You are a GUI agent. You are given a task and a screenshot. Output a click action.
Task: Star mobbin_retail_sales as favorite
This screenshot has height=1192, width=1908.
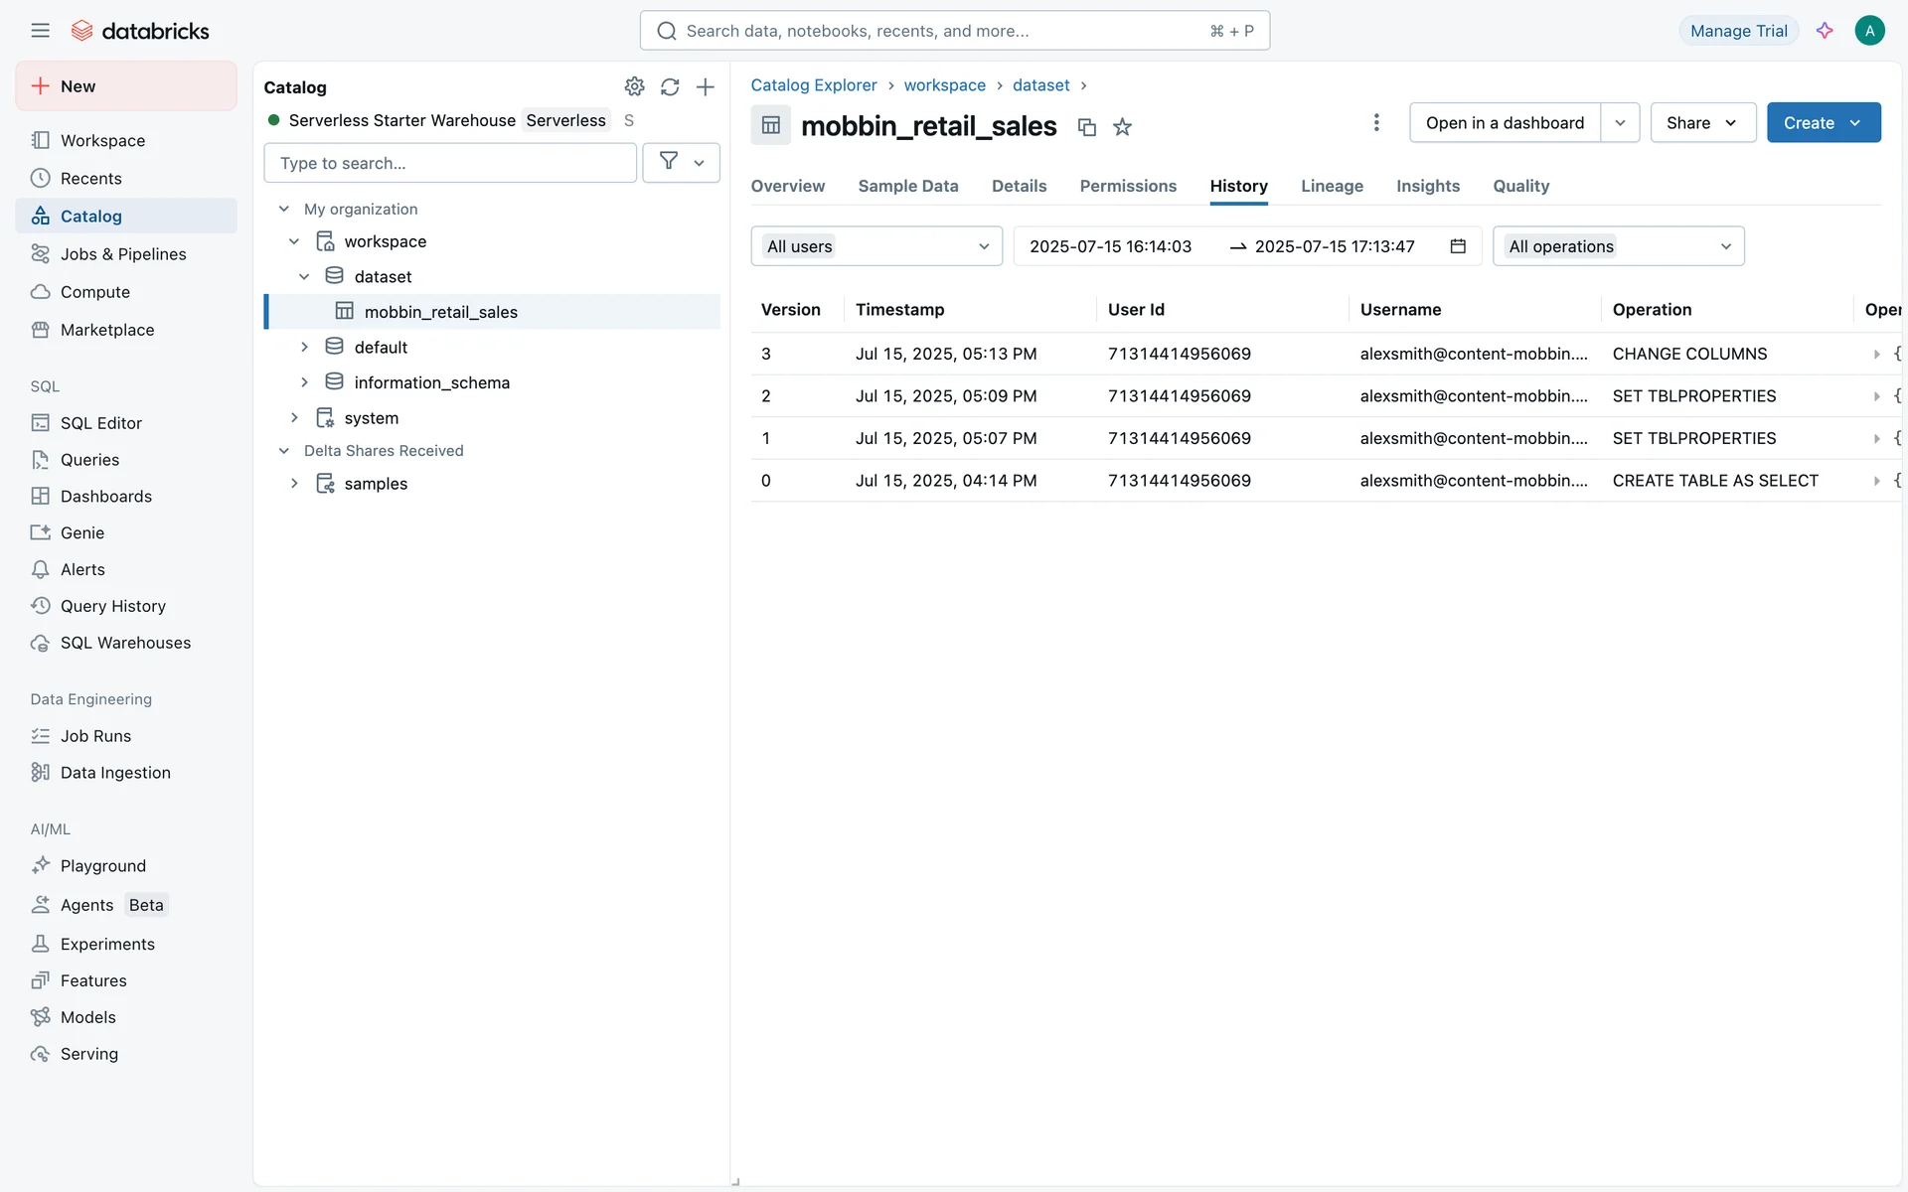point(1122,127)
